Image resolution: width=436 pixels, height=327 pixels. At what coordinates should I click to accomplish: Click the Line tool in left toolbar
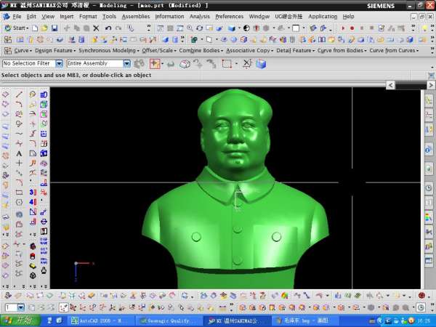point(19,94)
